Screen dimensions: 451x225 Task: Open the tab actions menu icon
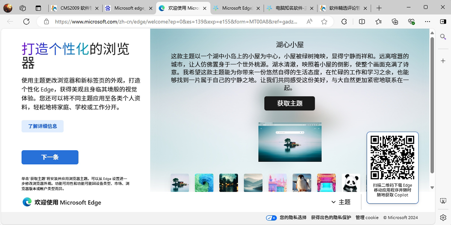point(38,8)
